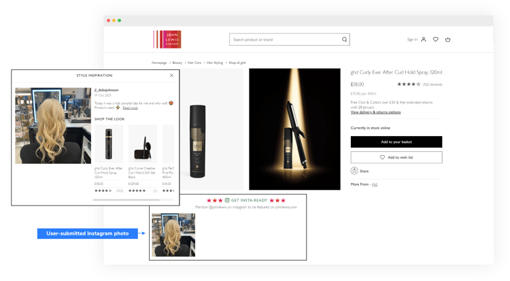The height and width of the screenshot is (281, 510).
Task: Click the Share label
Action: 364,171
